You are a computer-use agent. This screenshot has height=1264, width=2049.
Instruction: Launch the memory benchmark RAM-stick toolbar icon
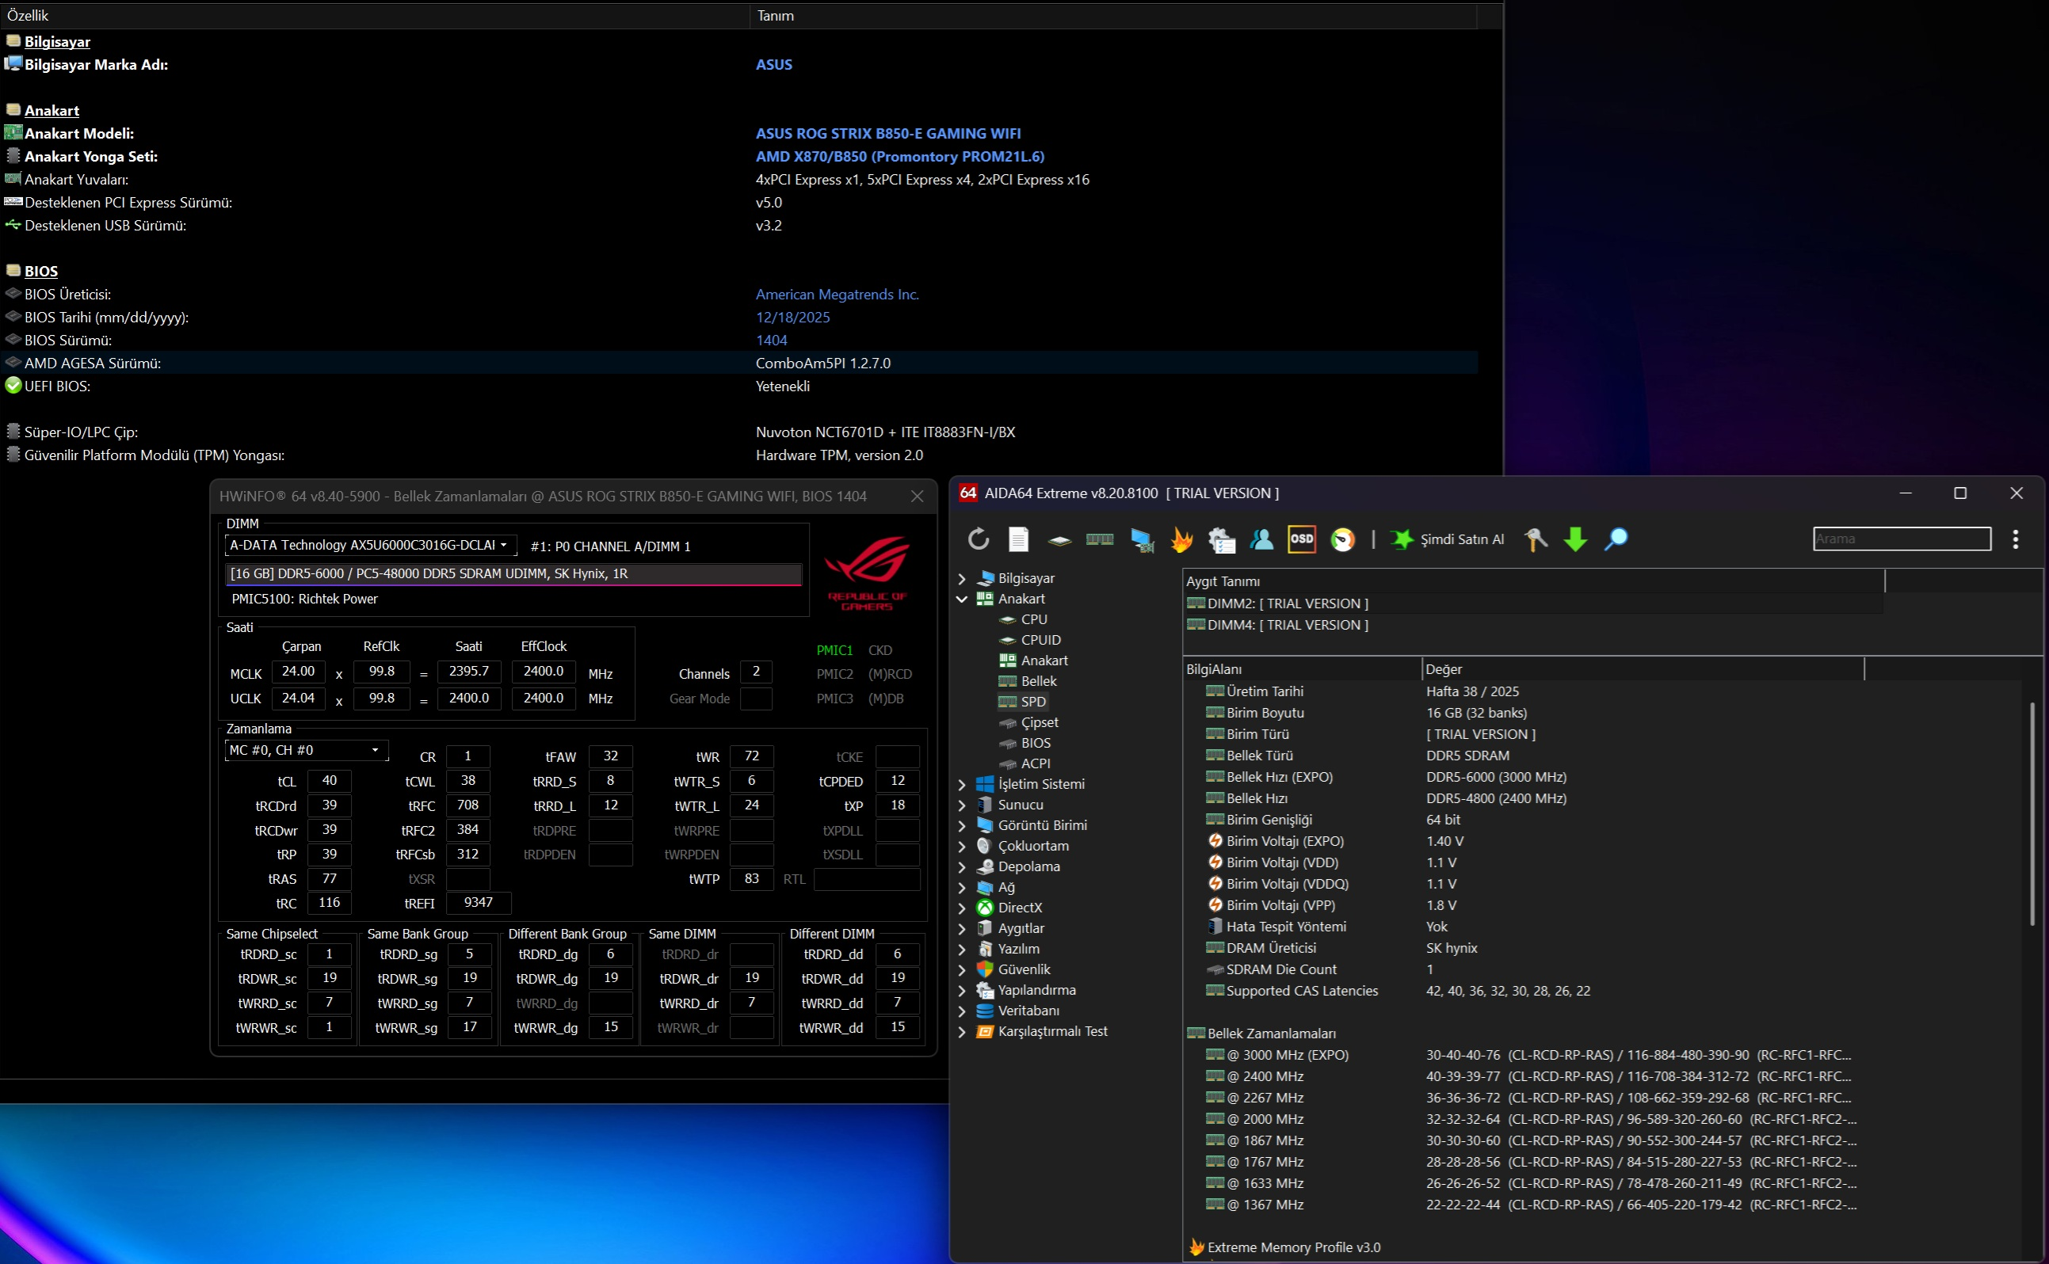pyautogui.click(x=1099, y=540)
